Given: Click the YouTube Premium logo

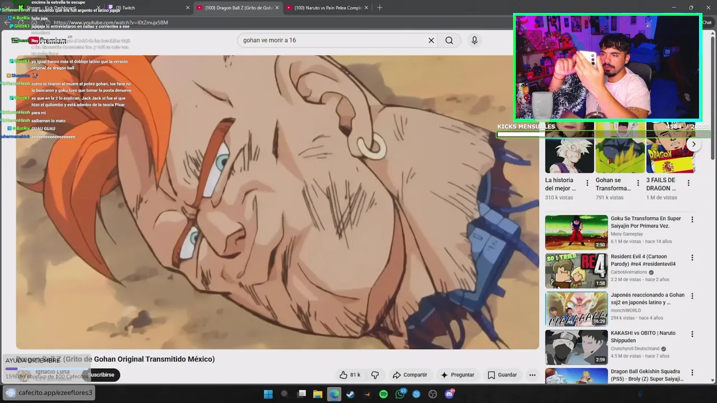Looking at the screenshot, I should pyautogui.click(x=48, y=40).
